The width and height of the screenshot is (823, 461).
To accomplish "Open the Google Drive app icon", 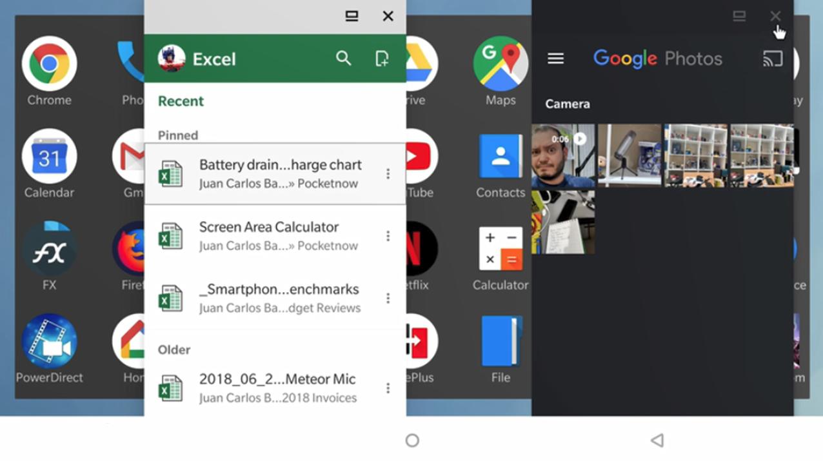I will pos(422,64).
